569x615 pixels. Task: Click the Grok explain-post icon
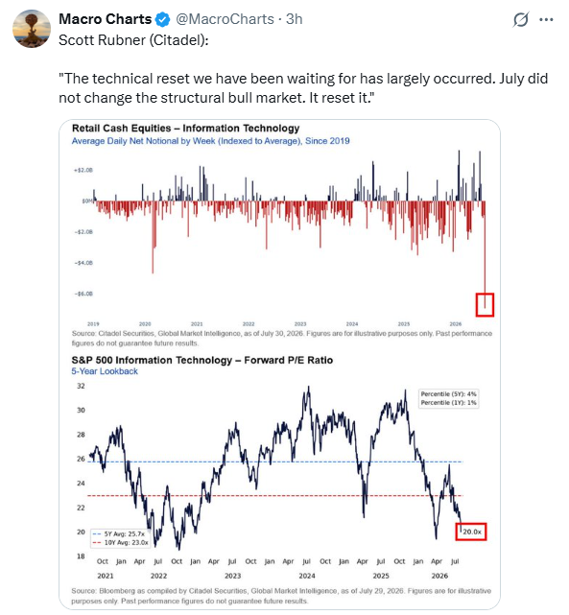point(521,19)
